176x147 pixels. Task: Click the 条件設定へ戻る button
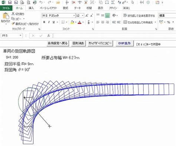[x=58, y=43]
